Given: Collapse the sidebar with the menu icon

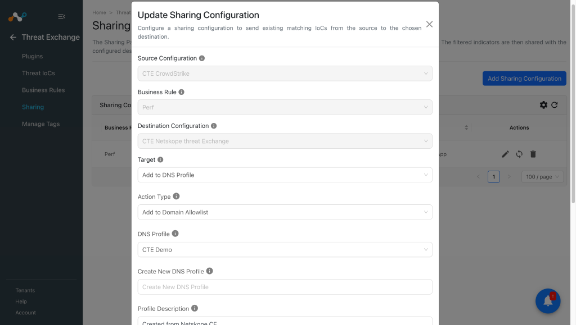Looking at the screenshot, I should [62, 16].
